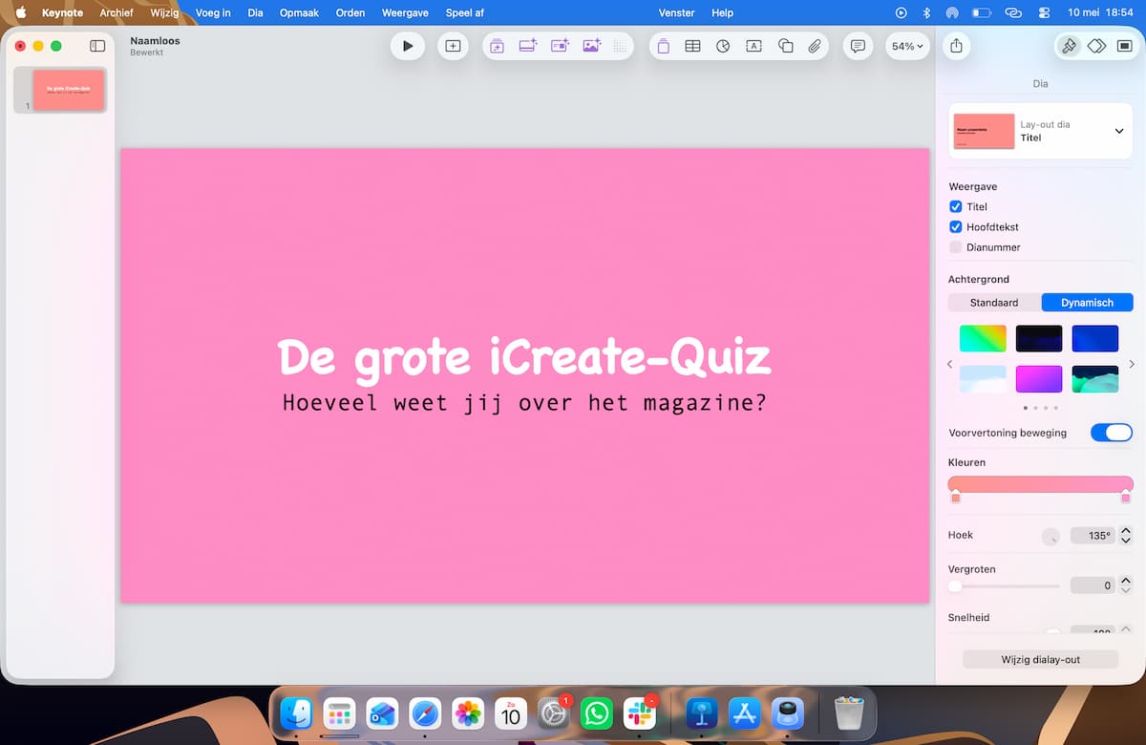The image size is (1146, 745).
Task: Enable the Dianummer checkbox
Action: tap(955, 247)
